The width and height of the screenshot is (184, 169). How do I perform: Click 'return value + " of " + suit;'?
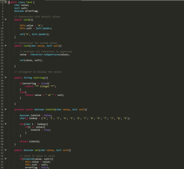tap(45, 95)
